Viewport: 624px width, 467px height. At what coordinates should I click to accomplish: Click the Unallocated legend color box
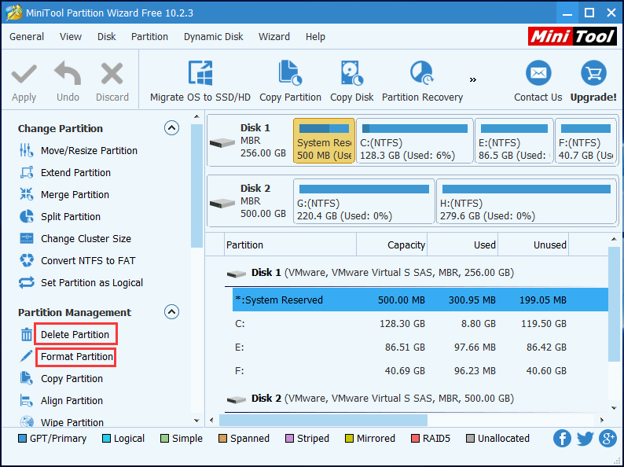(x=470, y=439)
